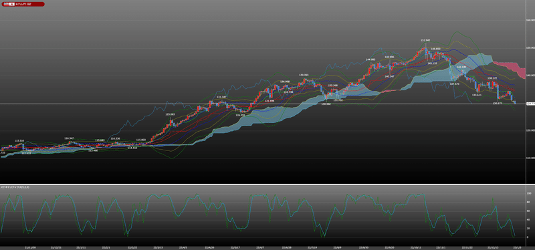Click the 139.393 price label
535x250 pixels.
pos(304,75)
